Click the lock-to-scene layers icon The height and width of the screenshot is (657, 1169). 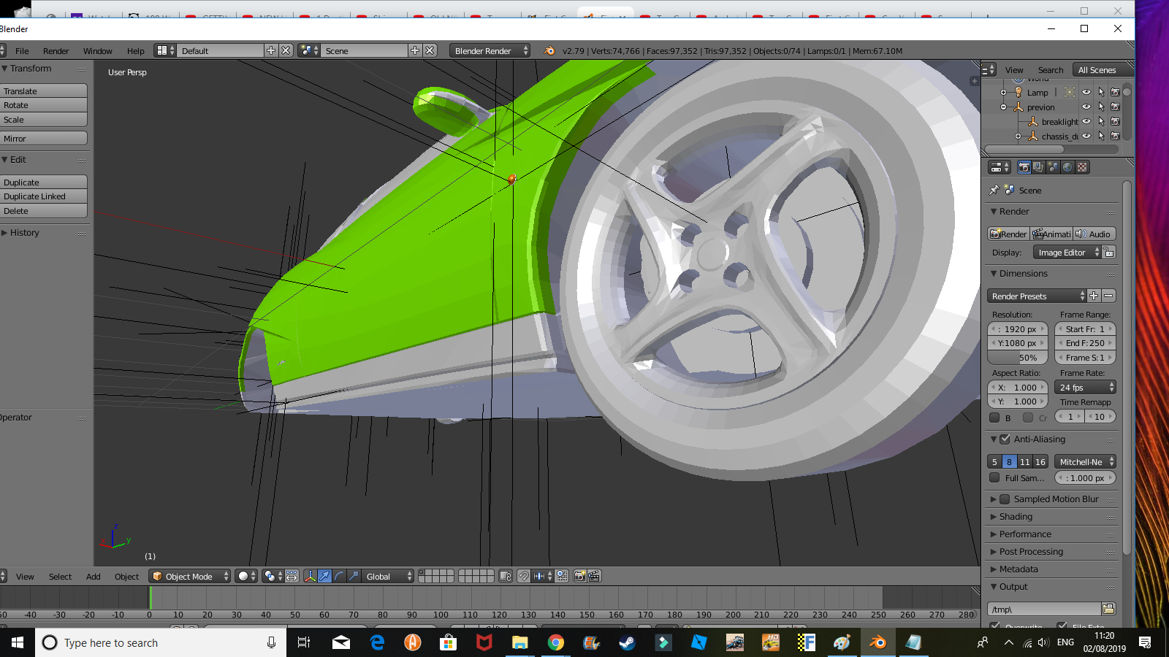[506, 576]
